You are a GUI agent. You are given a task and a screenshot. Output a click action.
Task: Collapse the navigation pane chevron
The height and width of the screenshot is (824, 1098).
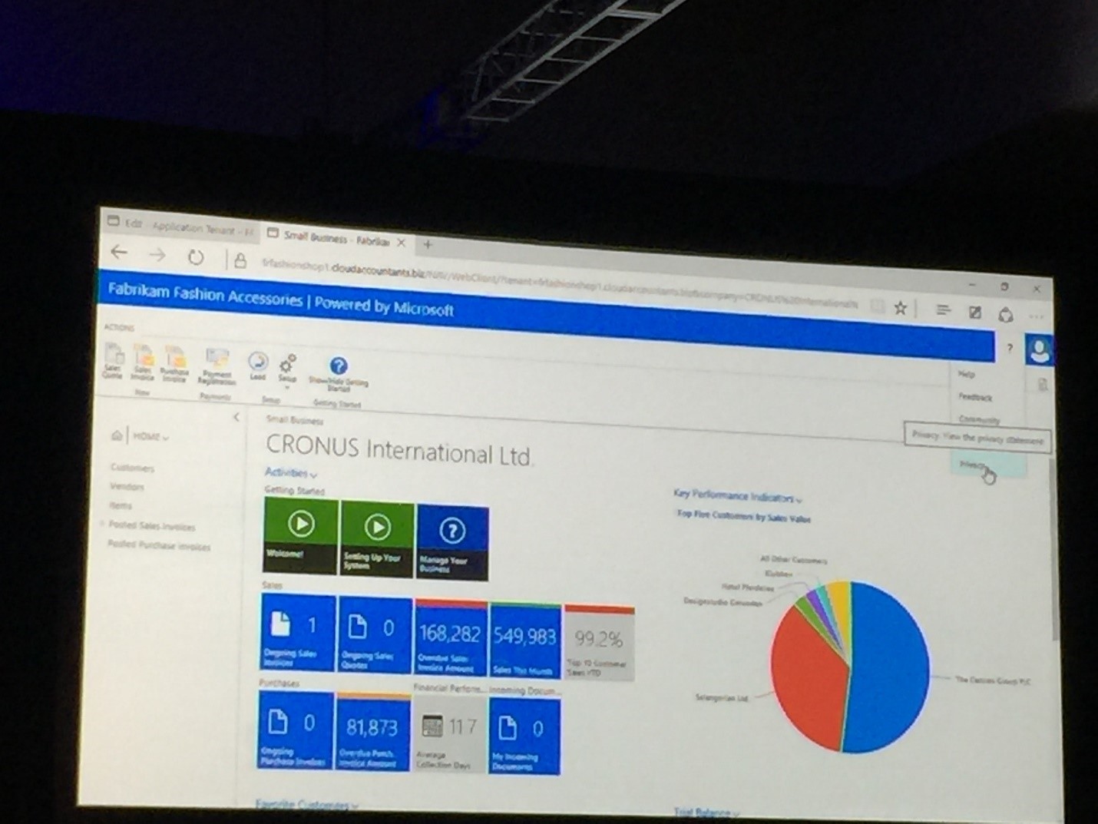pos(236,417)
